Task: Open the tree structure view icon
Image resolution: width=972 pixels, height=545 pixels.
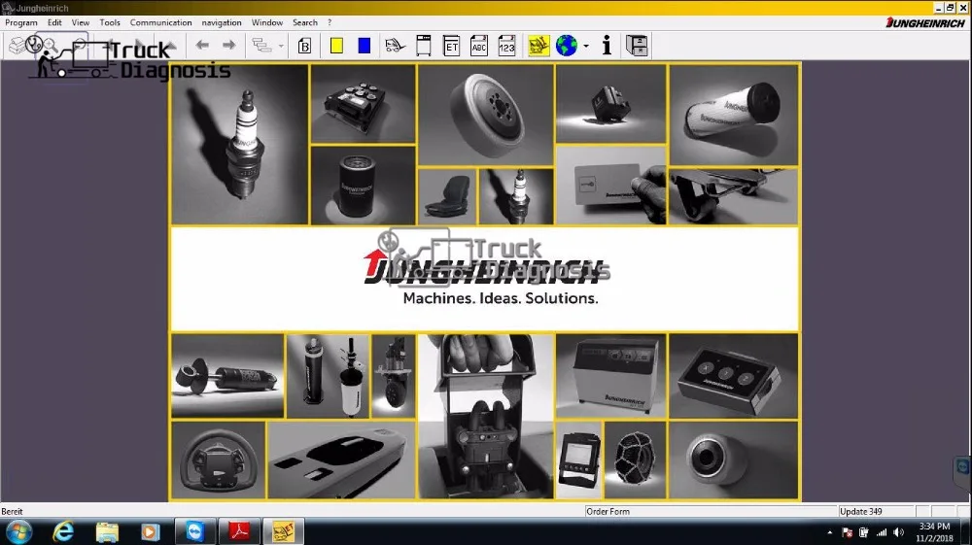Action: click(x=261, y=46)
